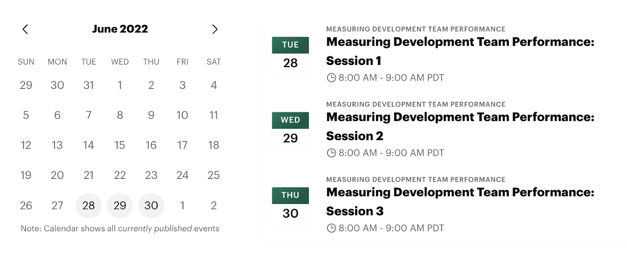
Task: Choose June 24 on the calendar
Action: click(x=182, y=175)
